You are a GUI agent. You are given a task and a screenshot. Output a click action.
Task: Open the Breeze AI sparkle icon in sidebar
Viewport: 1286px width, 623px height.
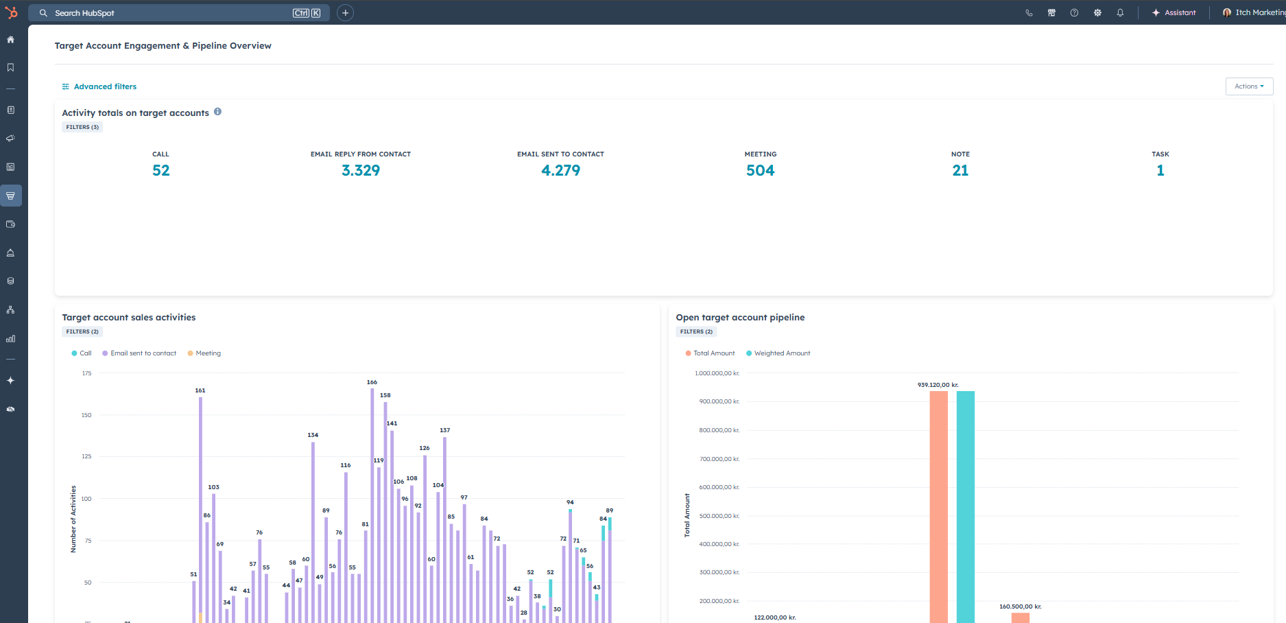pos(11,380)
